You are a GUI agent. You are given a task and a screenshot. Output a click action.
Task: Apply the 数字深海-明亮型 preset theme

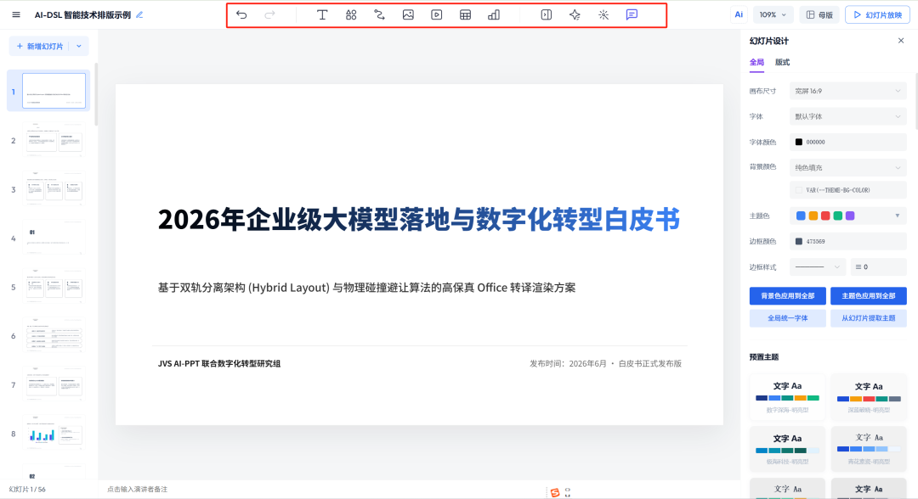click(787, 397)
